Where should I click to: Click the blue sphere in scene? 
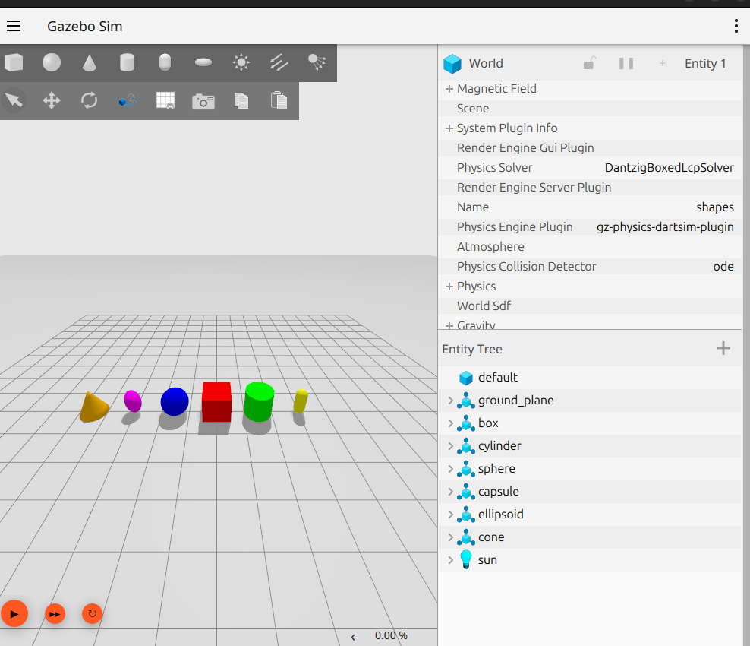pyautogui.click(x=175, y=401)
